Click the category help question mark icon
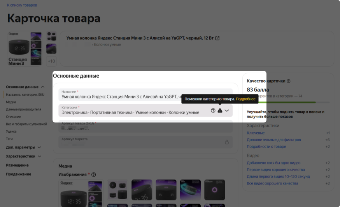This screenshot has height=207, width=340. [x=213, y=110]
